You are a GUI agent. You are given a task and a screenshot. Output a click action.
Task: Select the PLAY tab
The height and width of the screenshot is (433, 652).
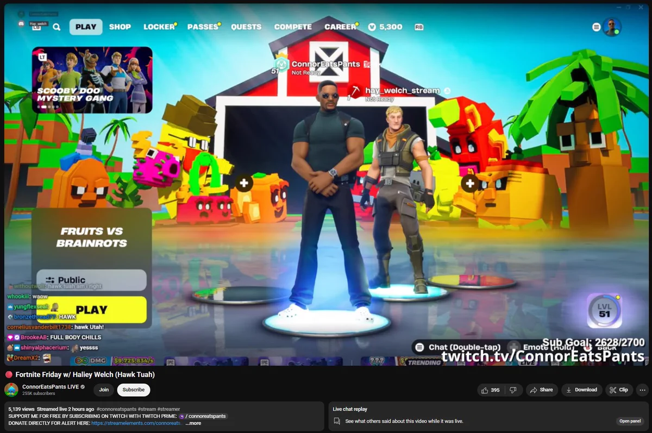point(86,27)
